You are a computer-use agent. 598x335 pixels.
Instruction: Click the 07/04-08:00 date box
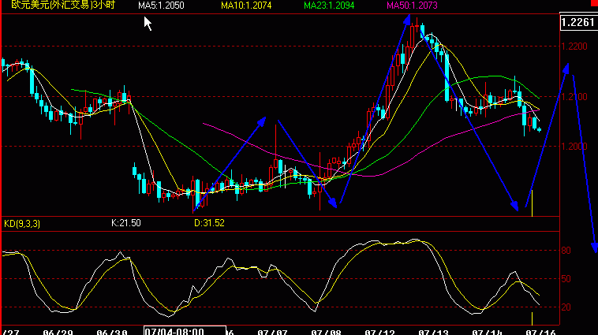(185, 331)
